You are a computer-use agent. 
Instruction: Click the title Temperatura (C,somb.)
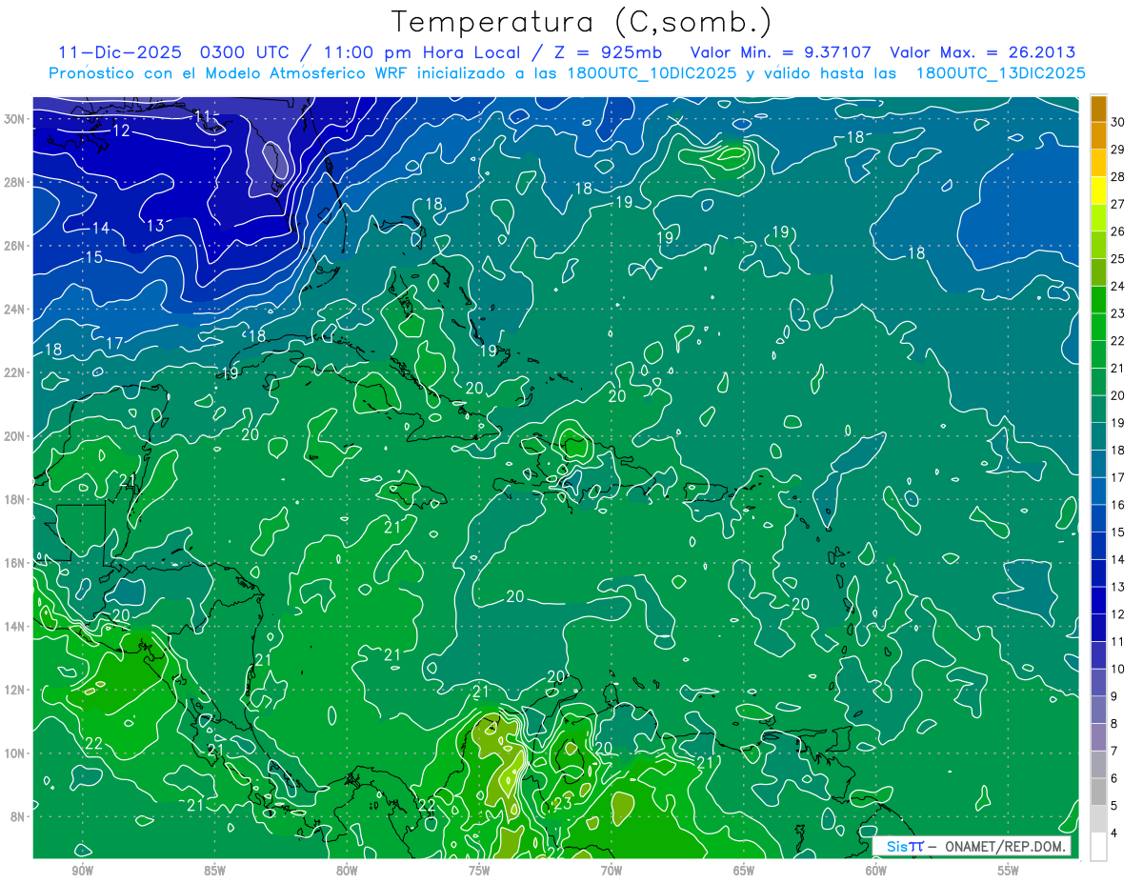pos(581,23)
